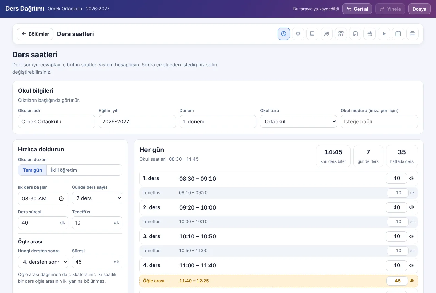Edit the 4. ders duration box
This screenshot has height=293, width=436.
tap(396, 265)
